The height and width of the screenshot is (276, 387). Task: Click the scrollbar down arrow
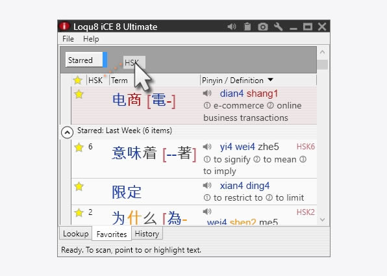(x=322, y=220)
